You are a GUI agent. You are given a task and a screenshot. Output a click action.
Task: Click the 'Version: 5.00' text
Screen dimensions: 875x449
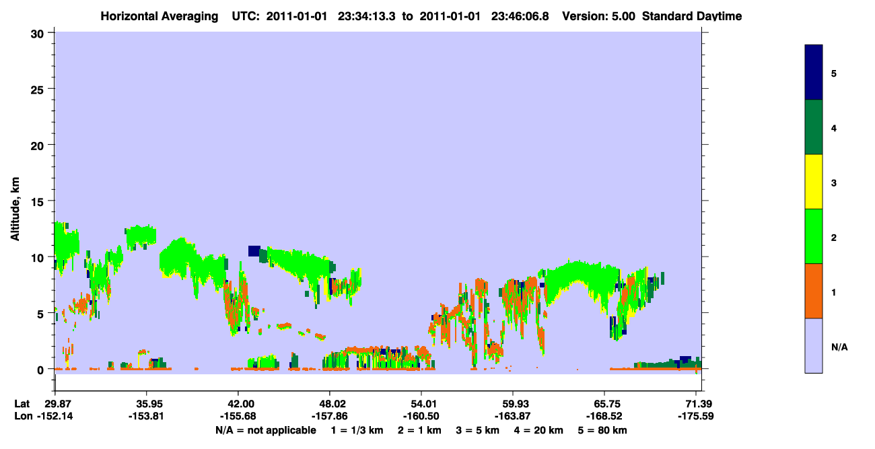click(x=598, y=15)
